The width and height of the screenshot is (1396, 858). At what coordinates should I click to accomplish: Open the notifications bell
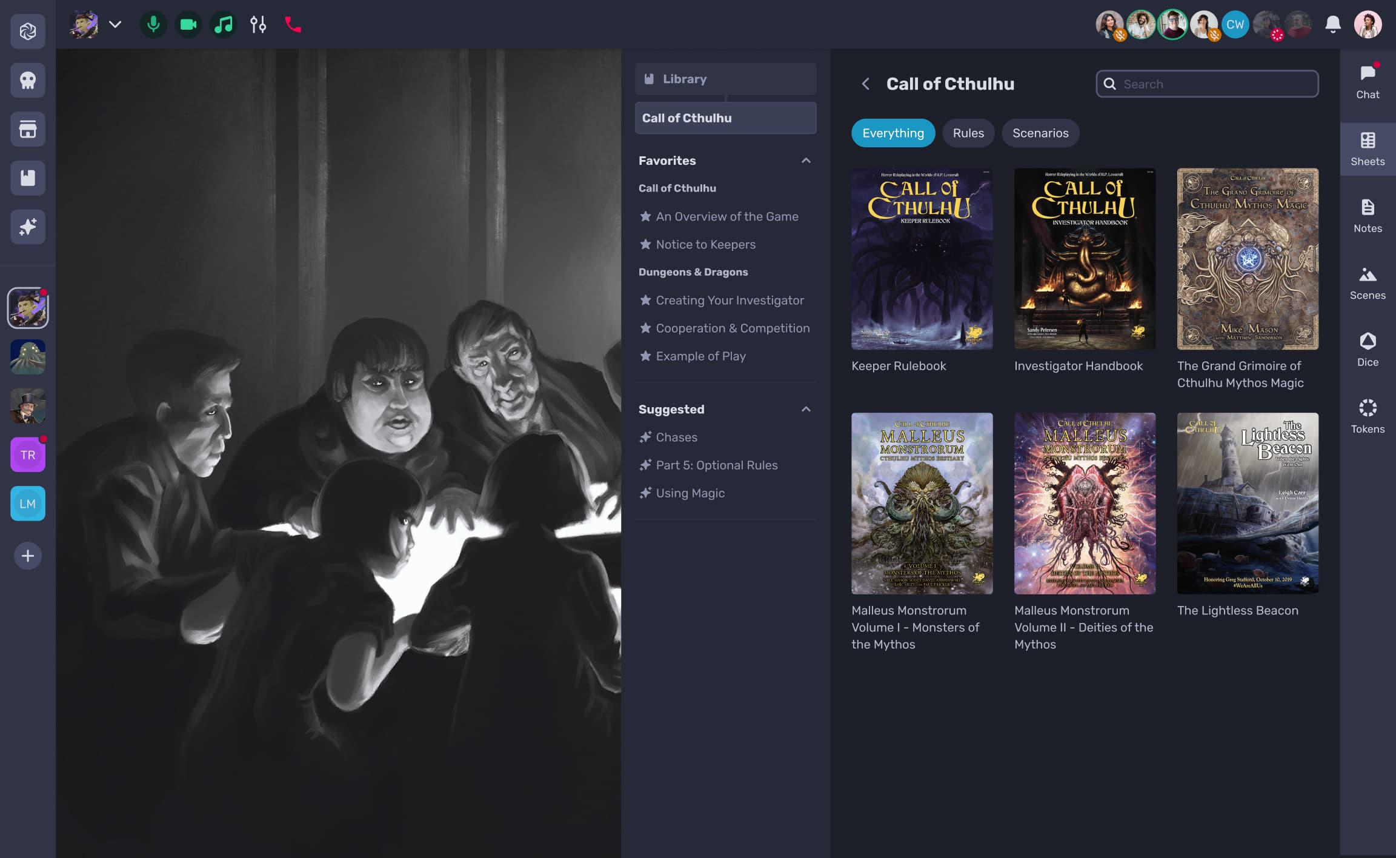1333,25
